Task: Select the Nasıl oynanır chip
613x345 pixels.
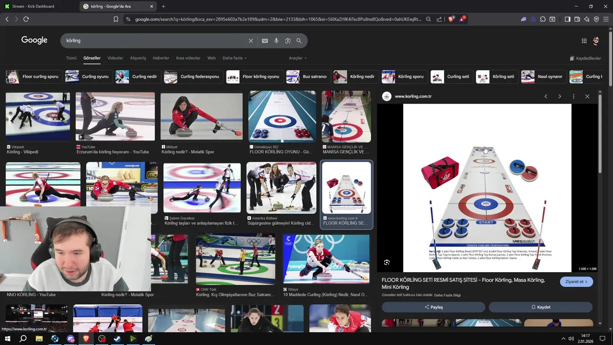Action: [544, 77]
